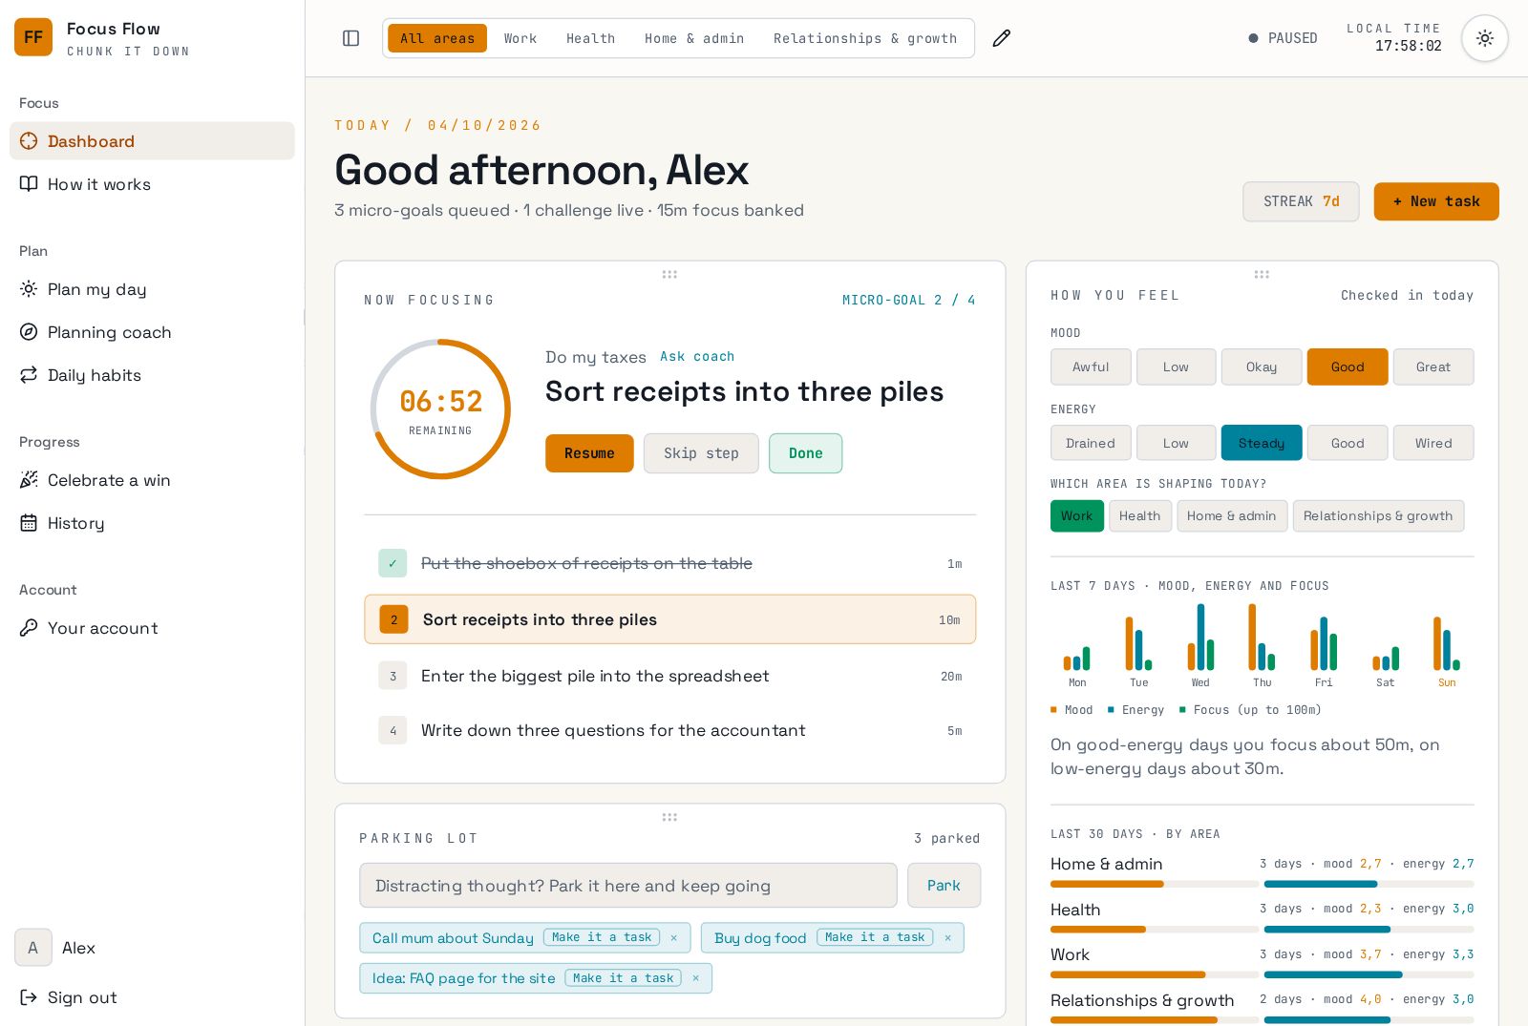The height and width of the screenshot is (1026, 1528).
Task: Click Skip step button
Action: pos(701,453)
